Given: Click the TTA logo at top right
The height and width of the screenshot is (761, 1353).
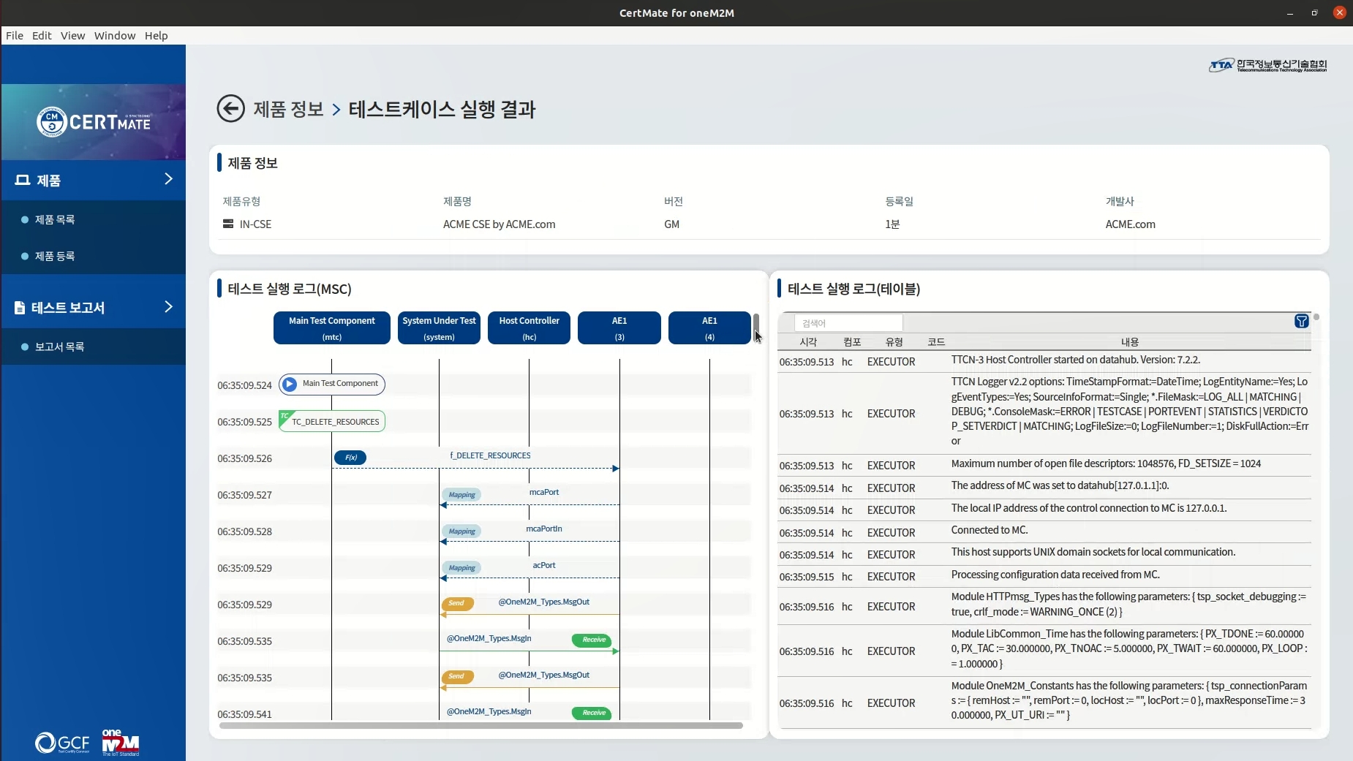Looking at the screenshot, I should [1267, 65].
